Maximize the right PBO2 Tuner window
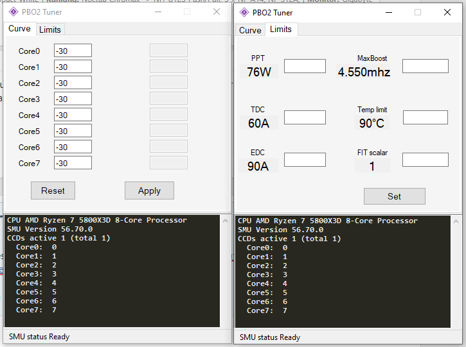Image resolution: width=466 pixels, height=347 pixels. point(418,12)
